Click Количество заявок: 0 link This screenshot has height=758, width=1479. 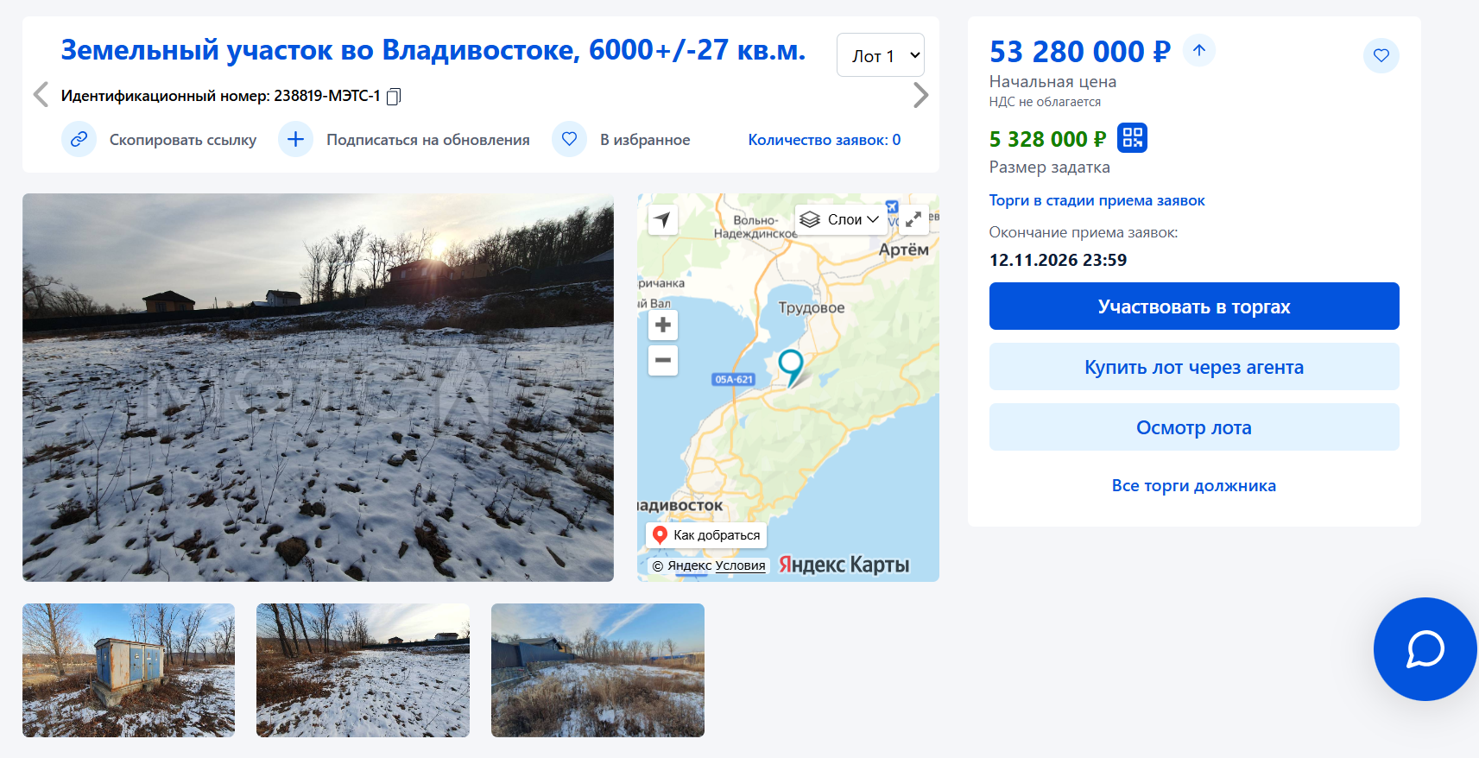(x=825, y=140)
